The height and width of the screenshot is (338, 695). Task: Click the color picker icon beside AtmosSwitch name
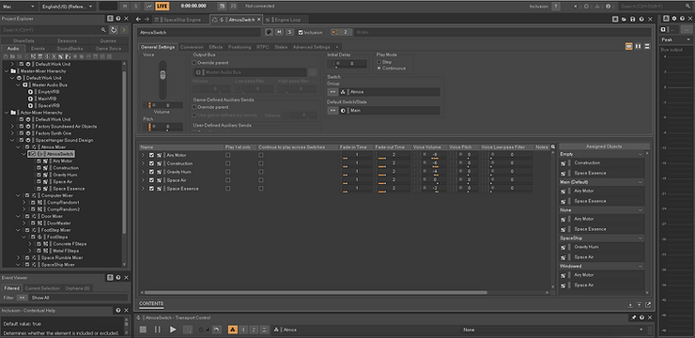coord(269,32)
